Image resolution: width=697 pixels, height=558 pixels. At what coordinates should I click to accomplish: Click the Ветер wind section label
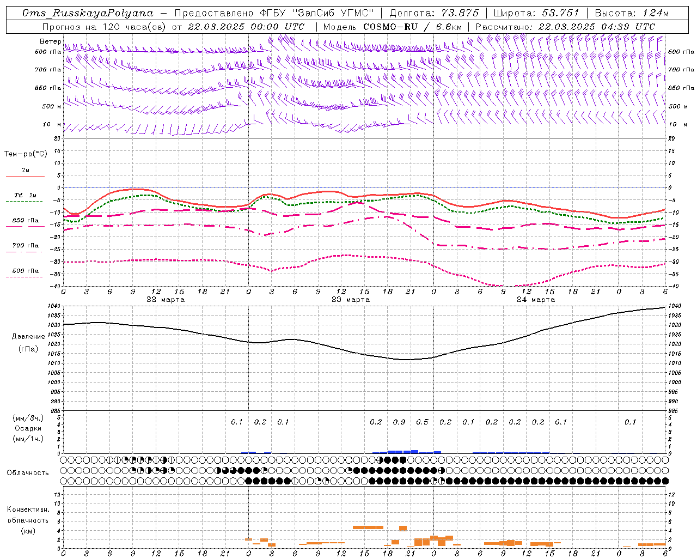pos(50,41)
